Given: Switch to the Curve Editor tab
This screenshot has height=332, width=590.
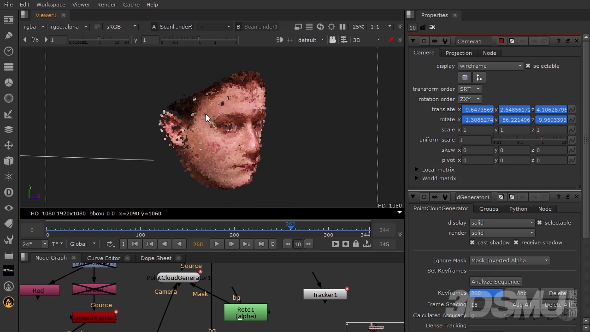Looking at the screenshot, I should click(104, 258).
